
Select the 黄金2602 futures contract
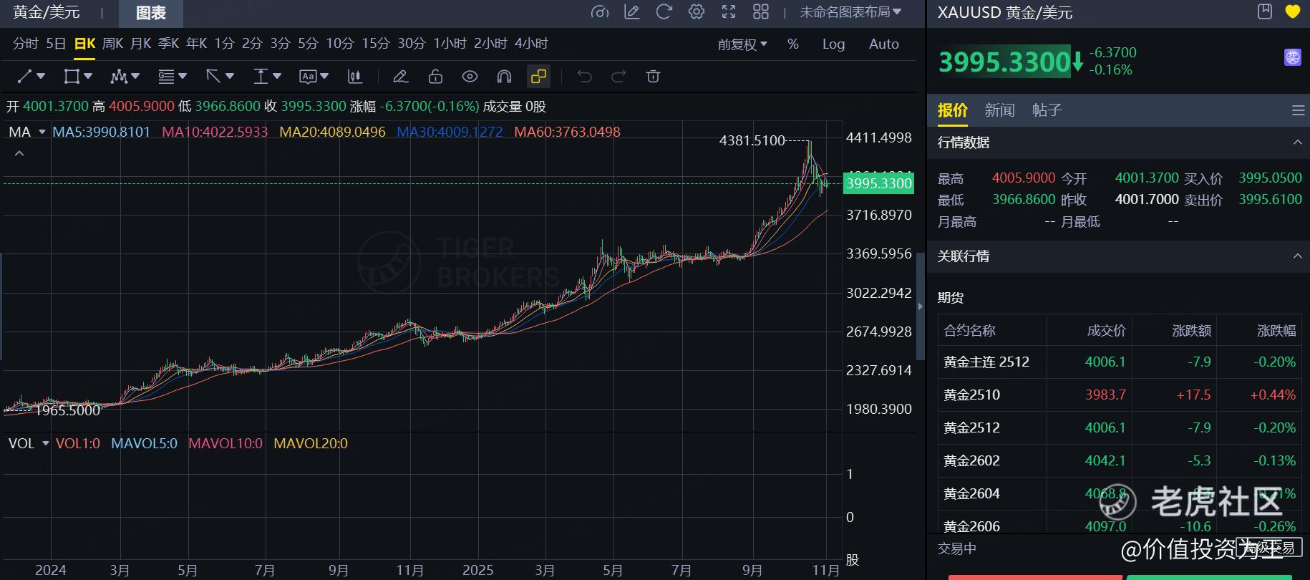[971, 461]
